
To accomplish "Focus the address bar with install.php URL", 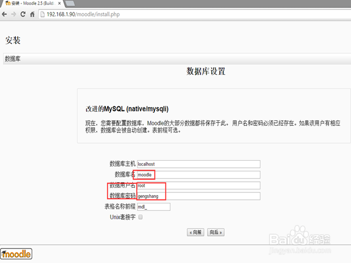I will click(x=195, y=14).
